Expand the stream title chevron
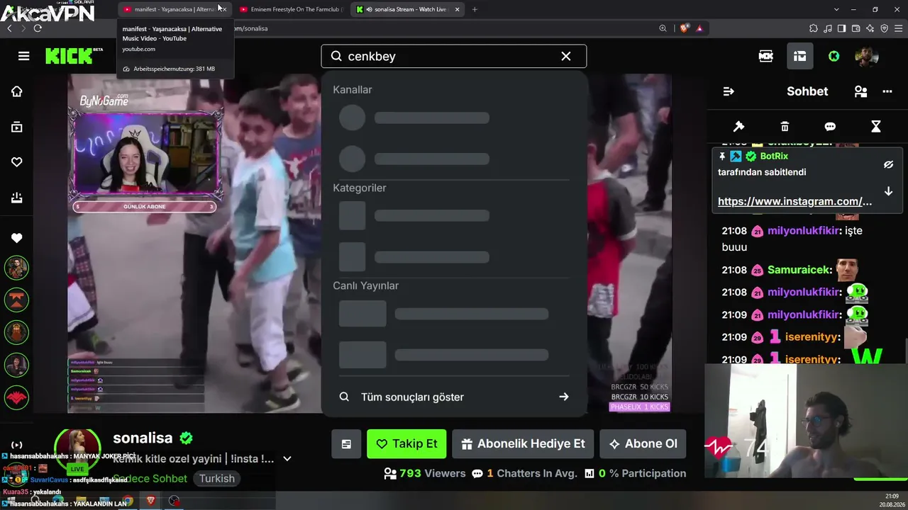Viewport: 908px width, 510px height. click(x=287, y=459)
